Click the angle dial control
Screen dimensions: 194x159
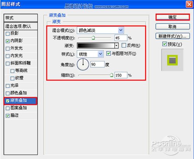[83, 64]
